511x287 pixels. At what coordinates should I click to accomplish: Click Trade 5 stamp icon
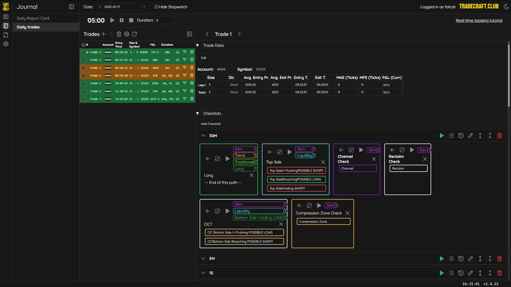[178, 83]
